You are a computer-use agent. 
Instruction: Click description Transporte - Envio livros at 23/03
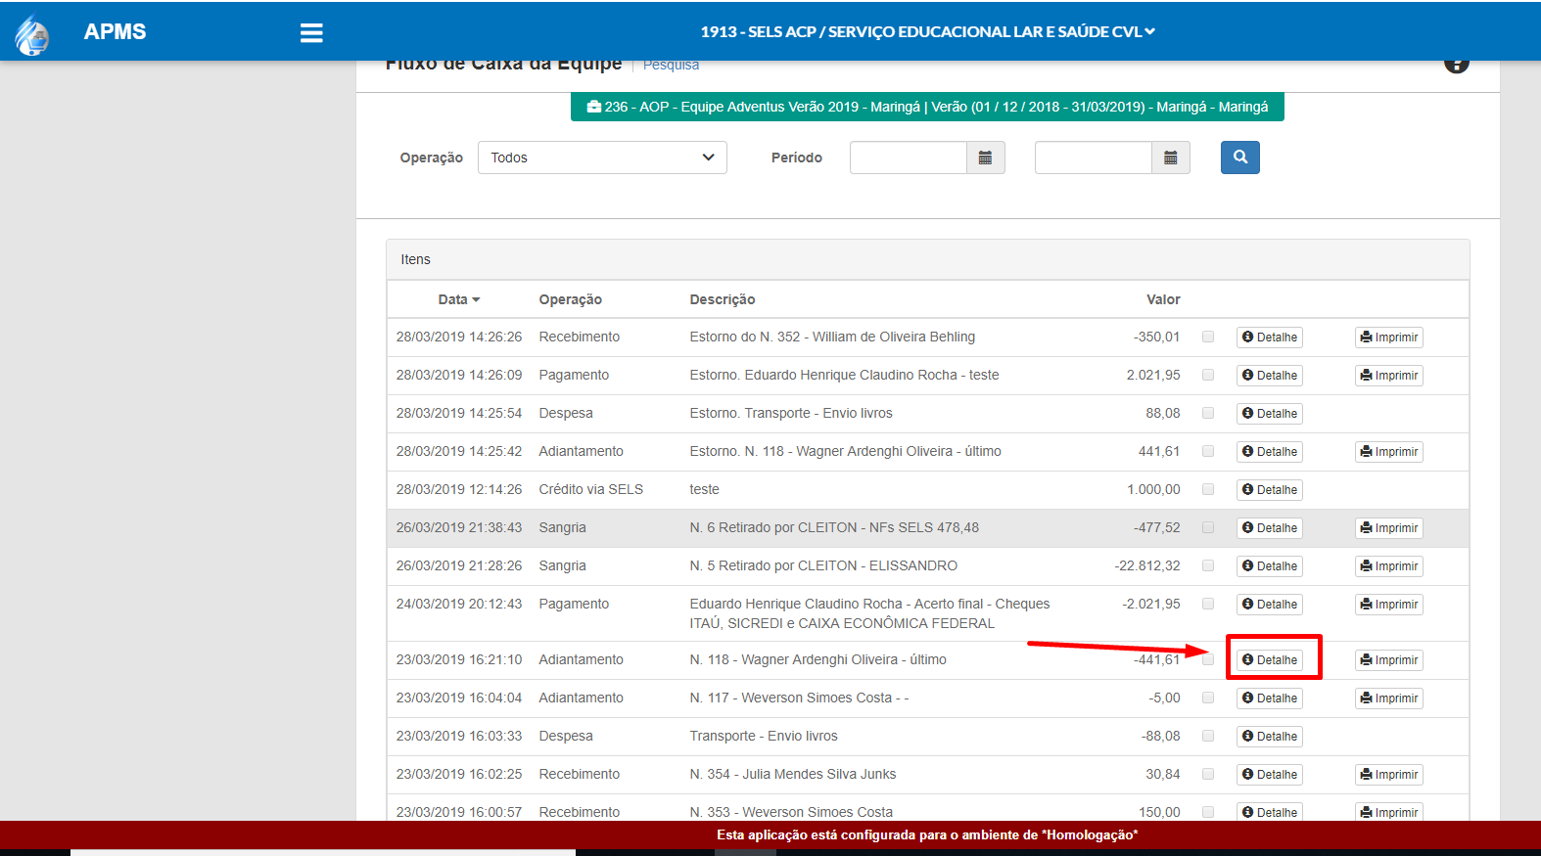[764, 736]
